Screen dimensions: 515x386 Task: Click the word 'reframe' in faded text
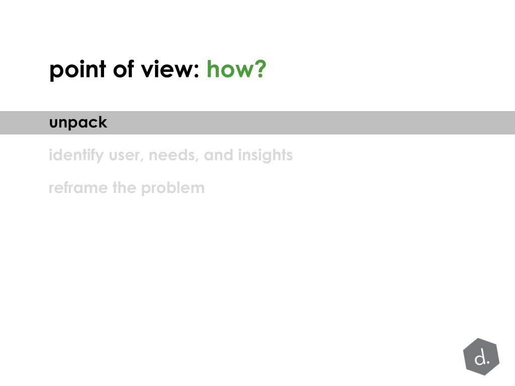(78, 188)
